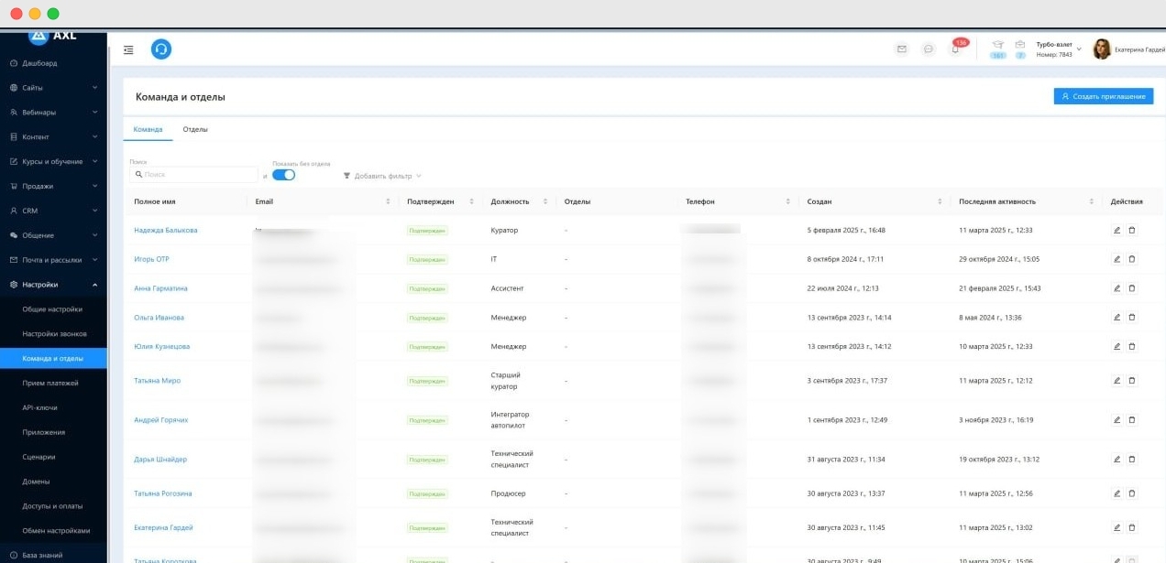
Task: Edit Анна Гарматина row pencil icon
Action: (1116, 288)
